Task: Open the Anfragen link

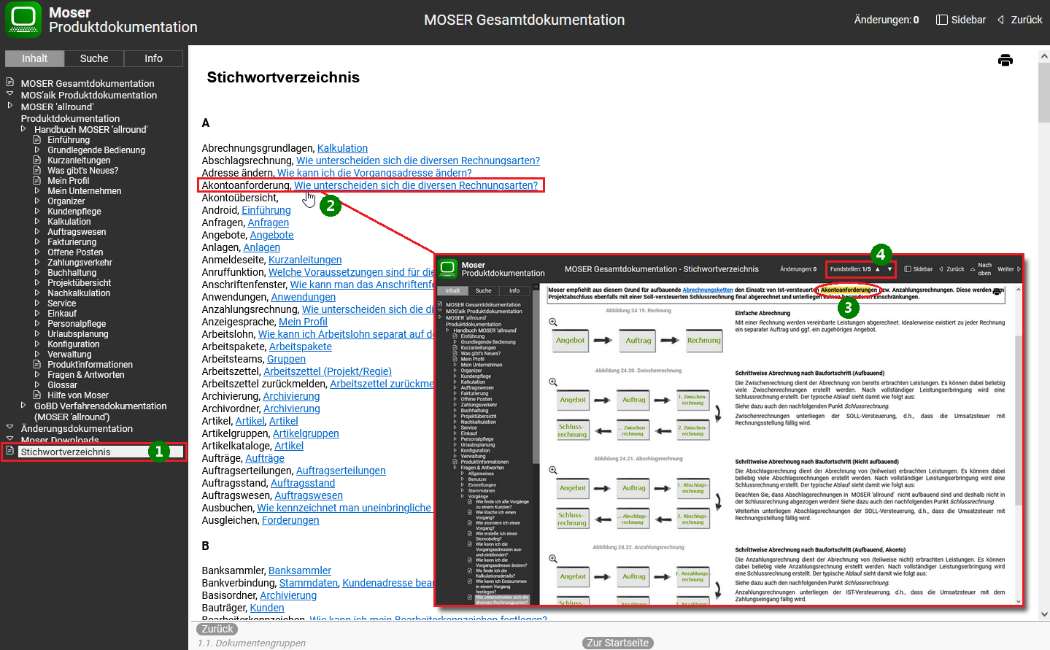Action: [x=269, y=223]
